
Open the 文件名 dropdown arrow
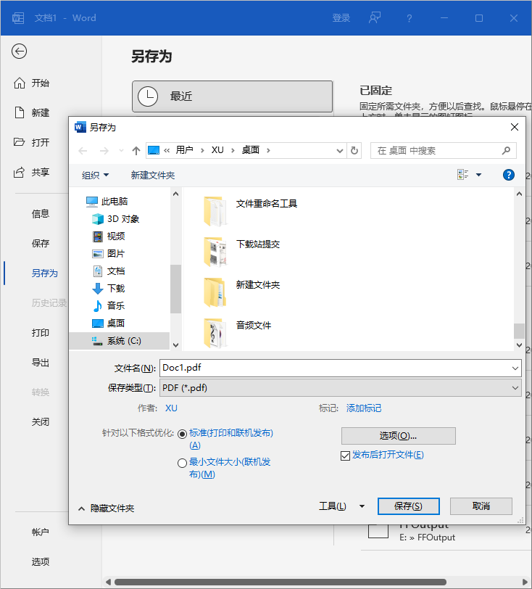[515, 368]
